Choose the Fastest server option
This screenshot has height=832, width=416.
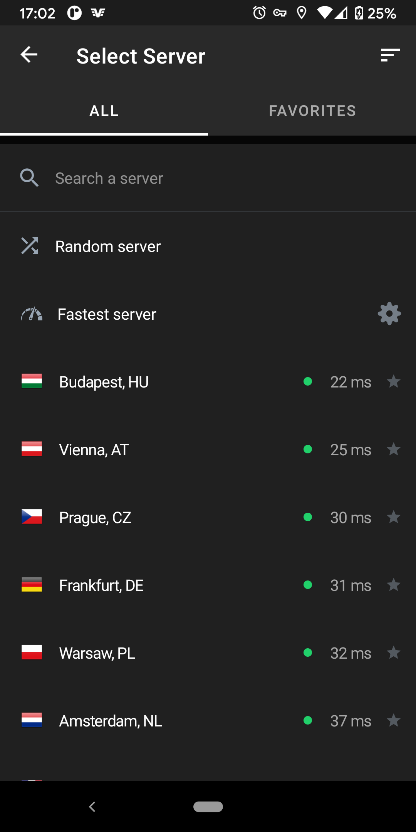tap(107, 314)
